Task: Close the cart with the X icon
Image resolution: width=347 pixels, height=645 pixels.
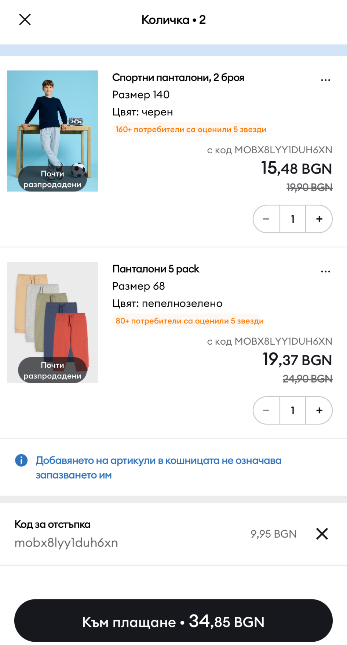Action: tap(25, 19)
